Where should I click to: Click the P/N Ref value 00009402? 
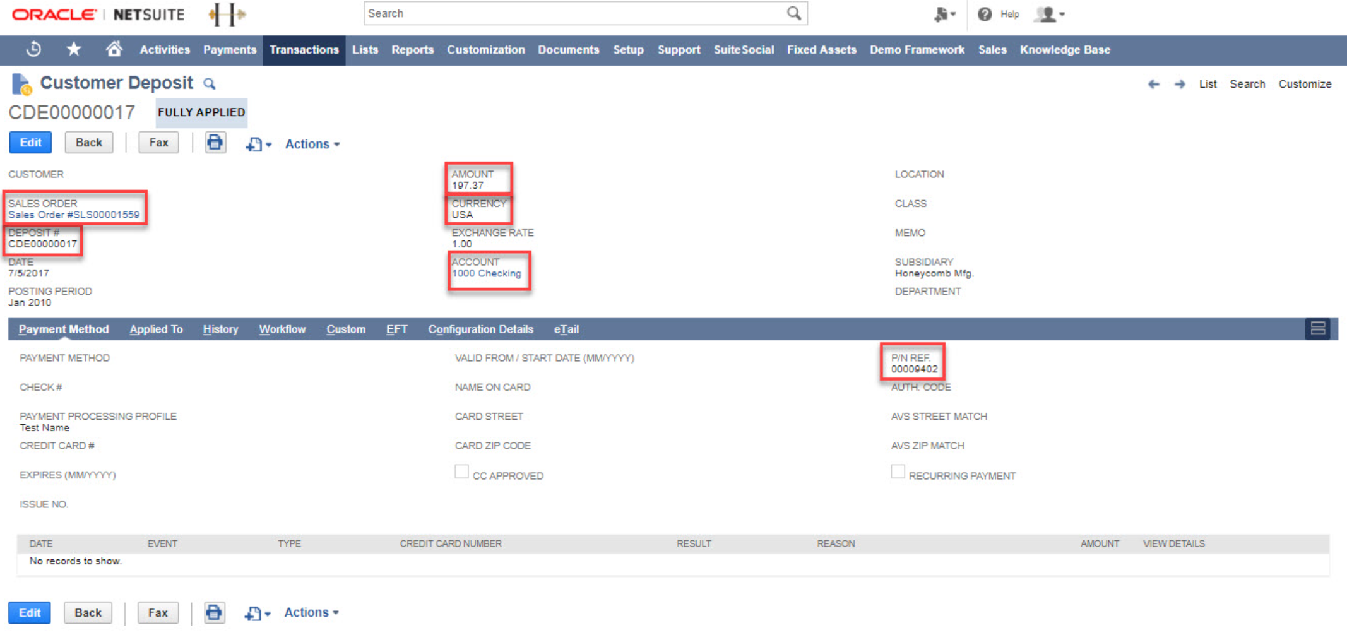coord(914,369)
